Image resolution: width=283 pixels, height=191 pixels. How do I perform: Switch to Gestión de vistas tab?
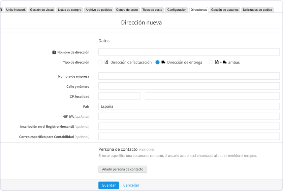[x=42, y=10]
